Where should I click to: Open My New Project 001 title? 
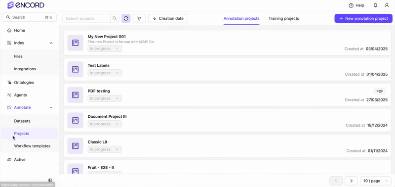107,37
